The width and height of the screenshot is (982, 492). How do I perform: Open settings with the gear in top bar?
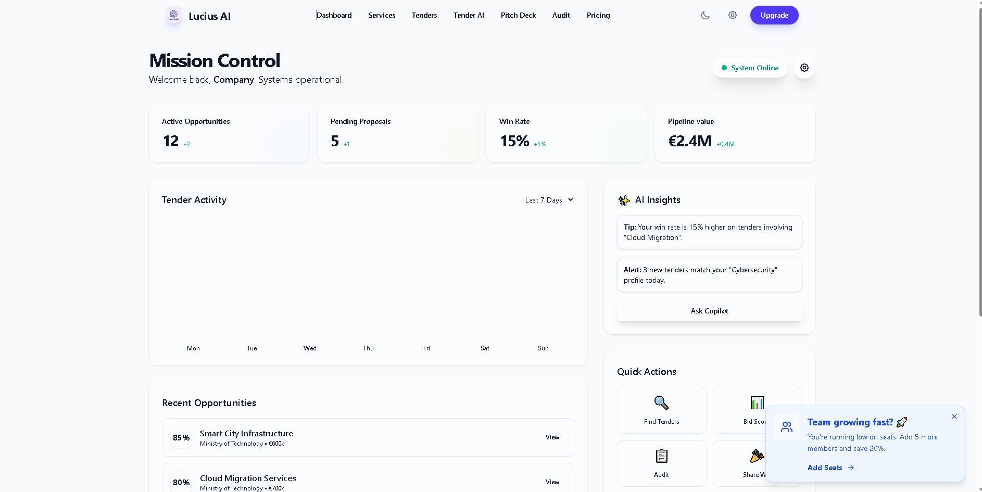(x=732, y=15)
